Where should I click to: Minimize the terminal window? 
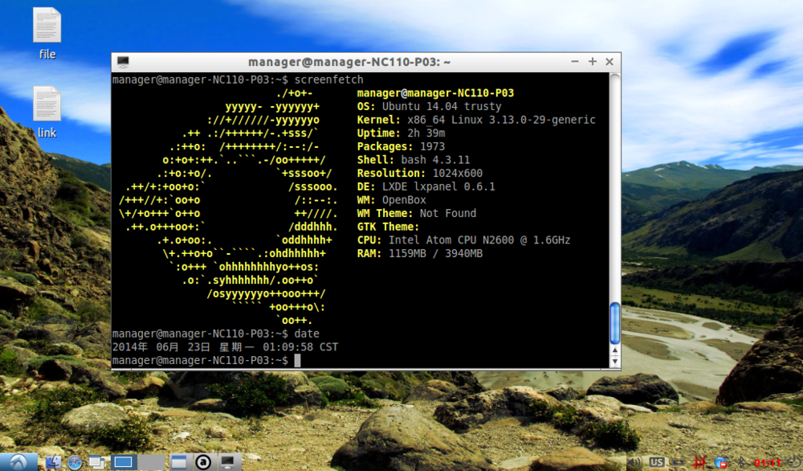[x=575, y=62]
